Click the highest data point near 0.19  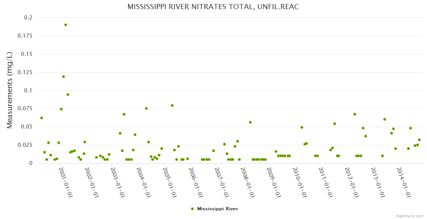pyautogui.click(x=66, y=25)
